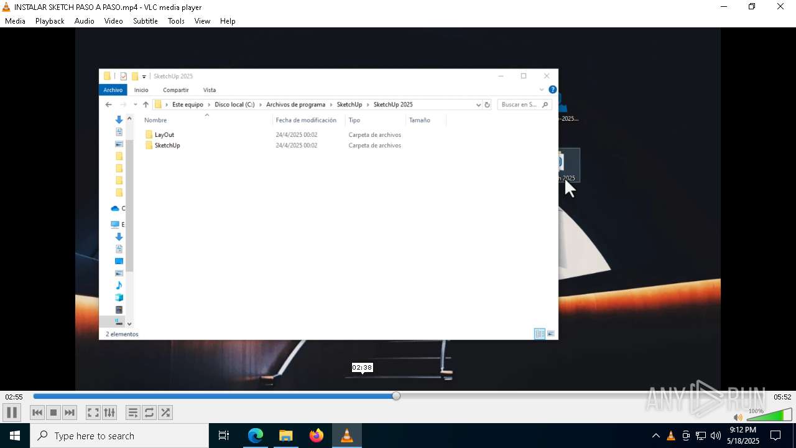Click the Explorer up arrow in video

[x=146, y=105]
